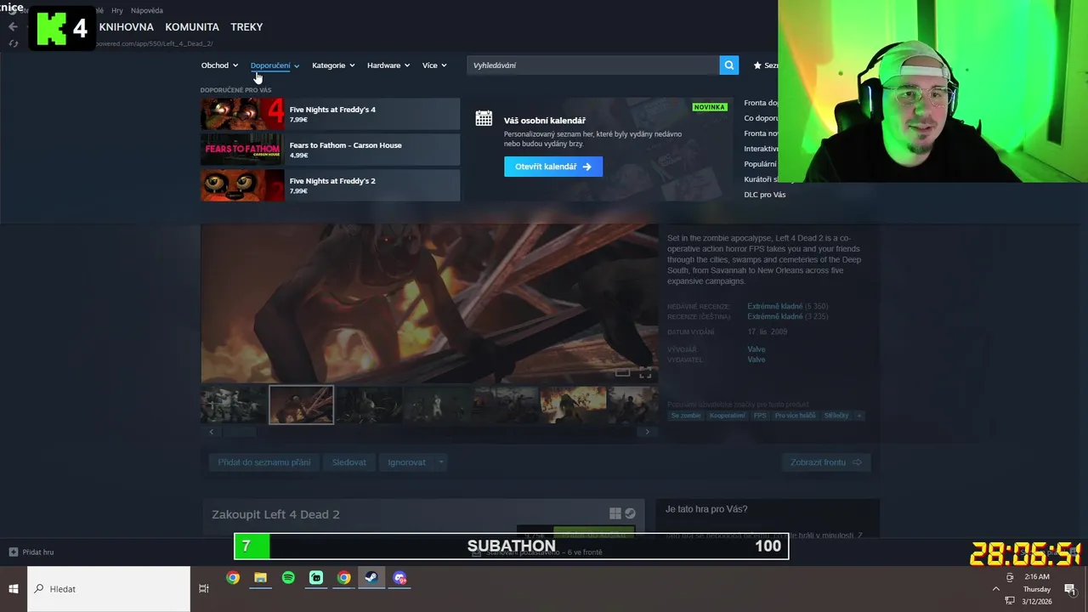This screenshot has width=1088, height=612.
Task: Open the arrow dropdown beside Ignorovat
Action: [x=440, y=462]
